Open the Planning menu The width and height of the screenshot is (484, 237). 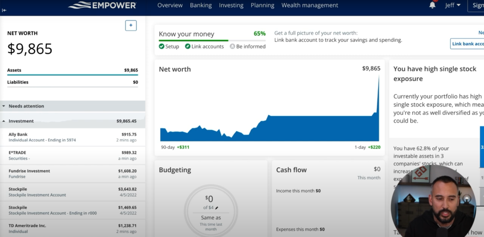(x=262, y=5)
